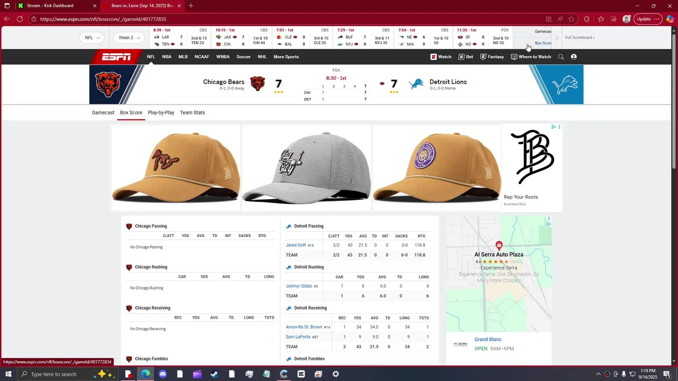This screenshot has width=678, height=381.
Task: Open Read aloud icon in address bar
Action: coord(560,19)
